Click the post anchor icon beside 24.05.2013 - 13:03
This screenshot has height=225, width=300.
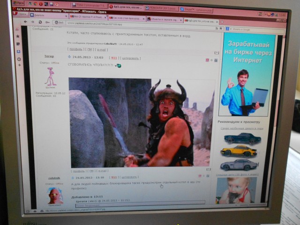point(69,57)
